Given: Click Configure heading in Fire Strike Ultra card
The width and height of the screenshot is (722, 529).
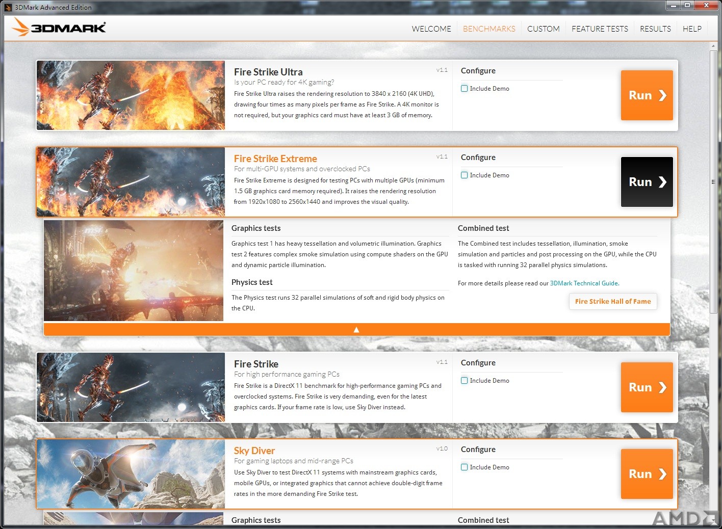Looking at the screenshot, I should point(478,71).
